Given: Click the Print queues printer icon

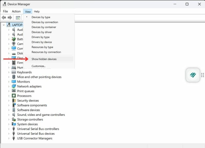Looking at the screenshot, I should [x=14, y=91].
